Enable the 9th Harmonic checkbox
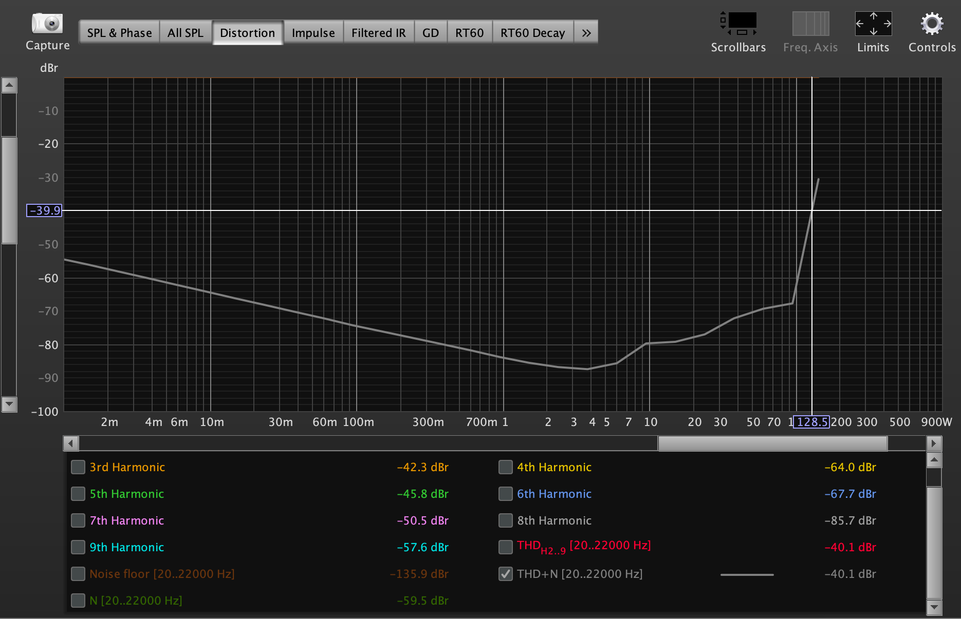 pos(78,547)
